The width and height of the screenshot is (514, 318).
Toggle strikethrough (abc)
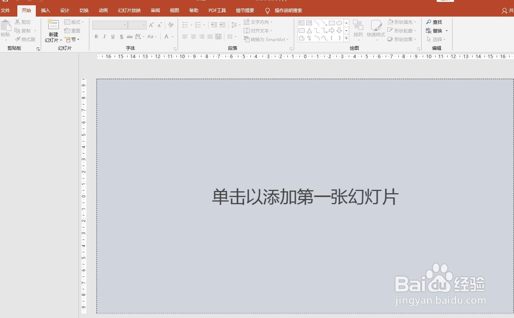coord(129,37)
